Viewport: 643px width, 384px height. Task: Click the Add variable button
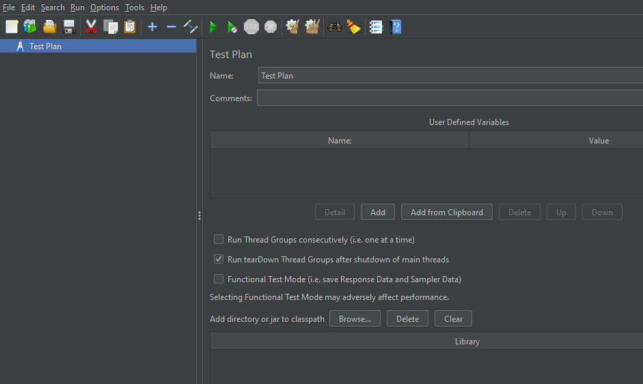(378, 212)
